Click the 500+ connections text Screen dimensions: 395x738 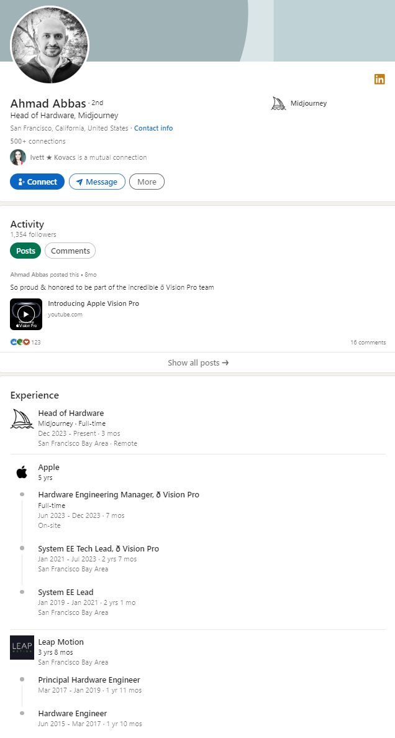coord(38,141)
